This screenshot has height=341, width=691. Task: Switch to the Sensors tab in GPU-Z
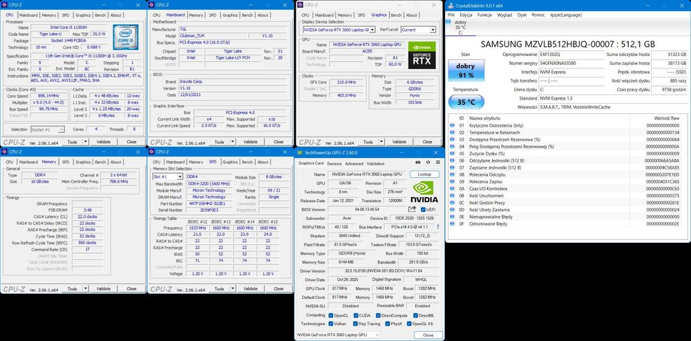pyautogui.click(x=334, y=163)
